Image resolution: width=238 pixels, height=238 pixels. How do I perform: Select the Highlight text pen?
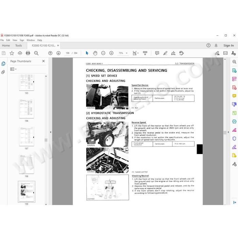coord(165,53)
